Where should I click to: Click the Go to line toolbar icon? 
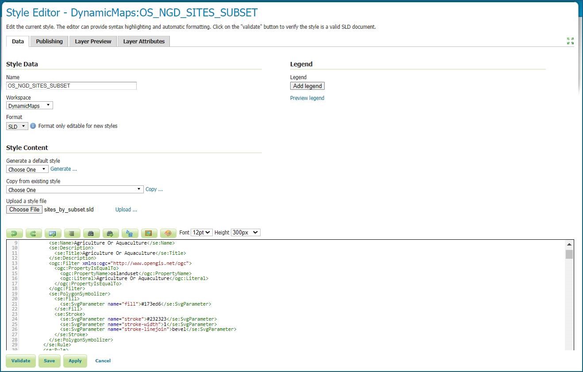coord(53,233)
